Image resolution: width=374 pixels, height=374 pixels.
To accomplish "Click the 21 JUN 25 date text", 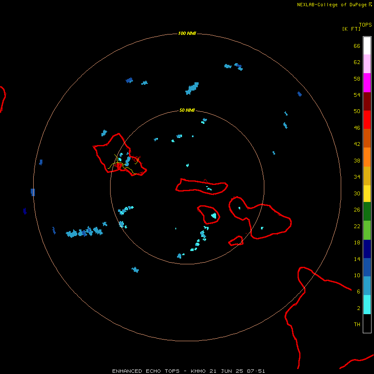I will pos(226,371).
